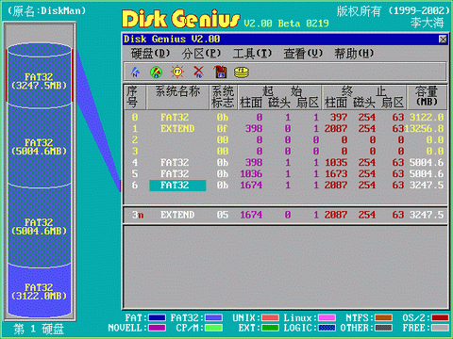Select partition row 1 EXTEND
The height and width of the screenshot is (339, 453).
tap(286, 129)
